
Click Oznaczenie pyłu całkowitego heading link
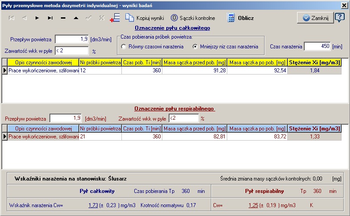coord(172,28)
